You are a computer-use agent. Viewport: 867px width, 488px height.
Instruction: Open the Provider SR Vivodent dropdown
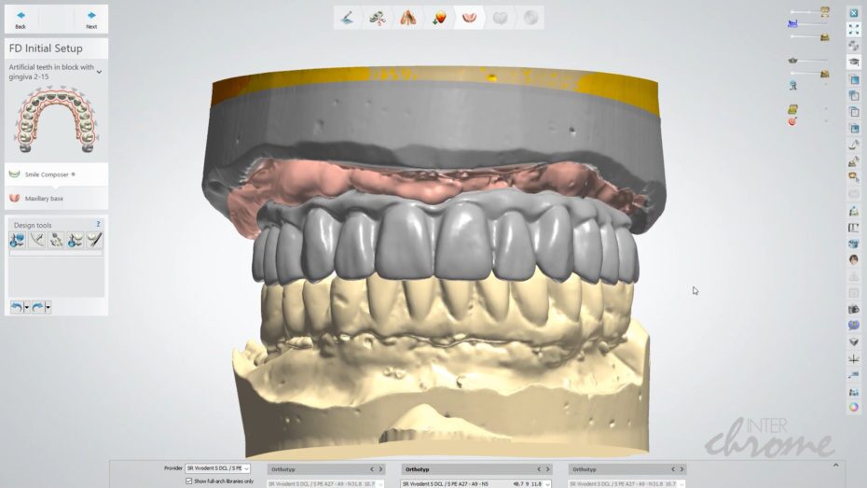tap(218, 467)
